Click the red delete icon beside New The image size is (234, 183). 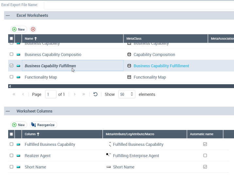coord(33,29)
